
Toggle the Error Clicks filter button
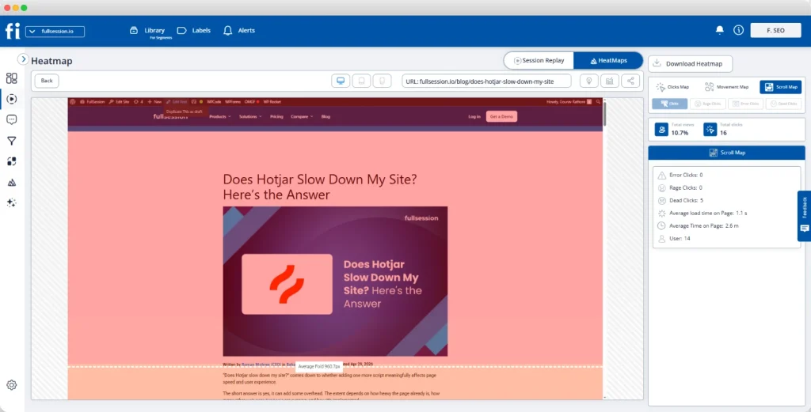[x=745, y=104]
